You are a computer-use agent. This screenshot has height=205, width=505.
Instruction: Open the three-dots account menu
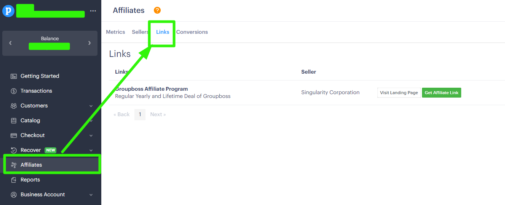pyautogui.click(x=93, y=11)
